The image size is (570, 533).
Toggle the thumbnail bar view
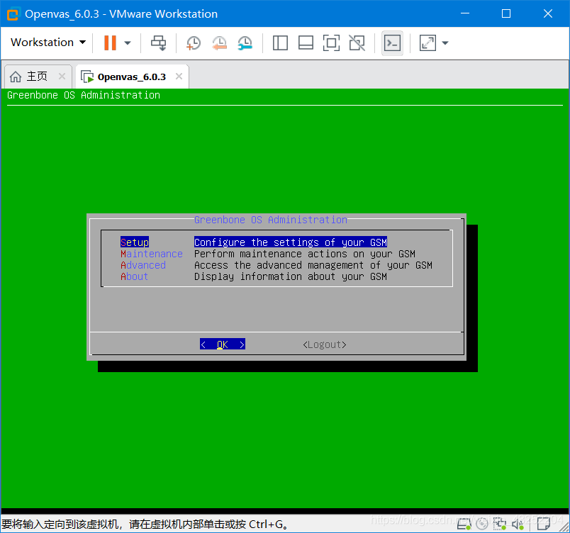click(306, 43)
